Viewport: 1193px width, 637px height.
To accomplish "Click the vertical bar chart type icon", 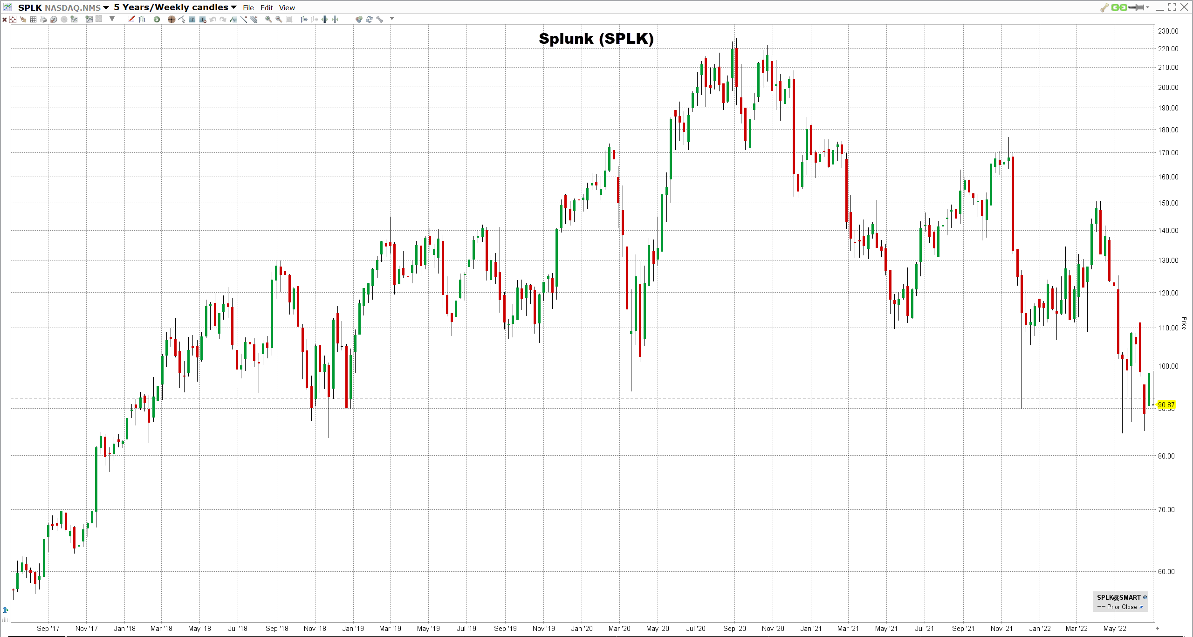I will click(x=142, y=19).
